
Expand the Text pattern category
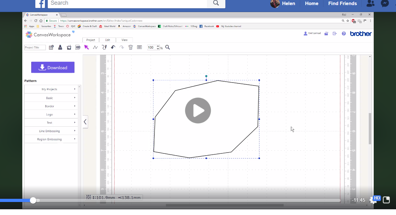pyautogui.click(x=51, y=123)
